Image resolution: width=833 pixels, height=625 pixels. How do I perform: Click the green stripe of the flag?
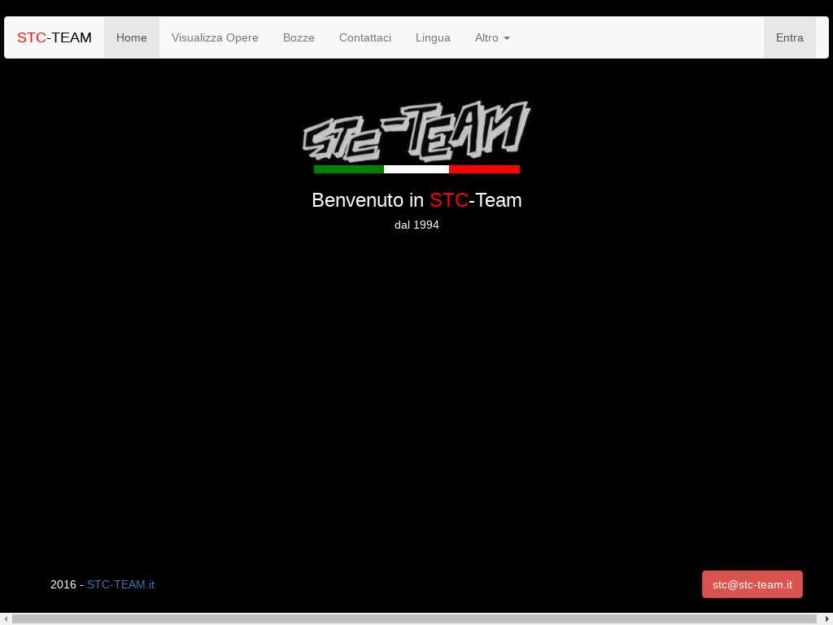click(x=348, y=169)
